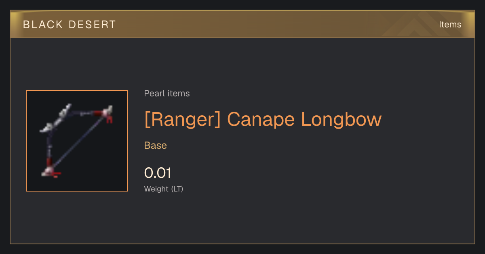Go to the Items section
Image resolution: width=485 pixels, height=254 pixels.
(450, 25)
